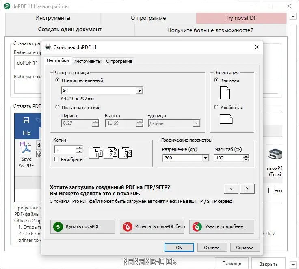Click the save diskette icon in blue ribbon
The width and height of the screenshot is (299, 269).
(26, 120)
